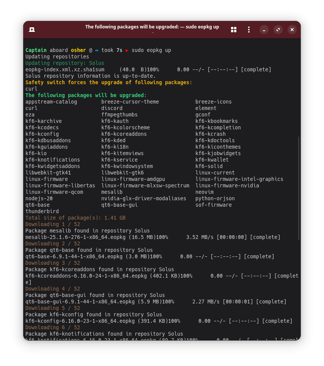Click the 'thunderbird' package name

[42, 211]
